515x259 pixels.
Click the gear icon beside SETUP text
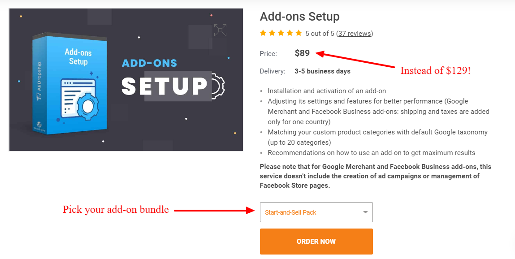click(218, 86)
